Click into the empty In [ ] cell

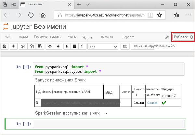tap(109, 124)
